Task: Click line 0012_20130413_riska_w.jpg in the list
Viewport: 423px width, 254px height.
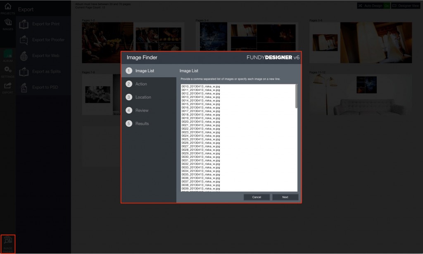Action: 201,94
